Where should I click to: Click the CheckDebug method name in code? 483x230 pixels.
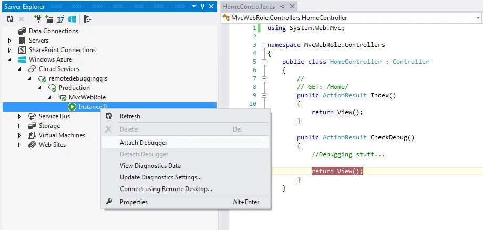[x=389, y=137]
